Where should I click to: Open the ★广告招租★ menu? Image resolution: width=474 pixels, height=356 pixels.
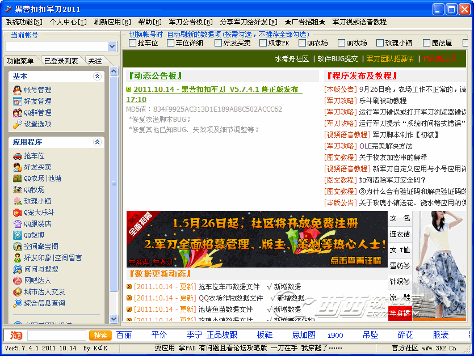tap(305, 22)
